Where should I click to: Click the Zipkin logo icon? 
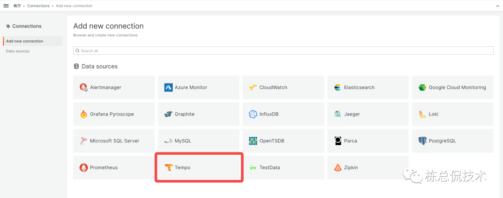338,167
